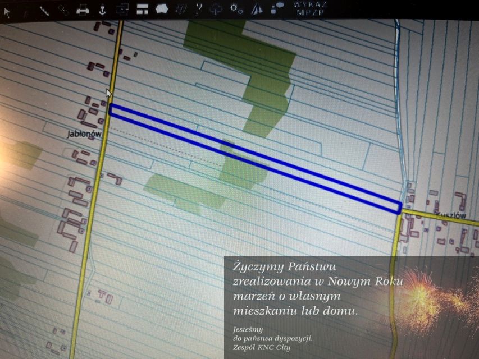
Task: Click the blue outlined parcel
Action: tap(253, 155)
